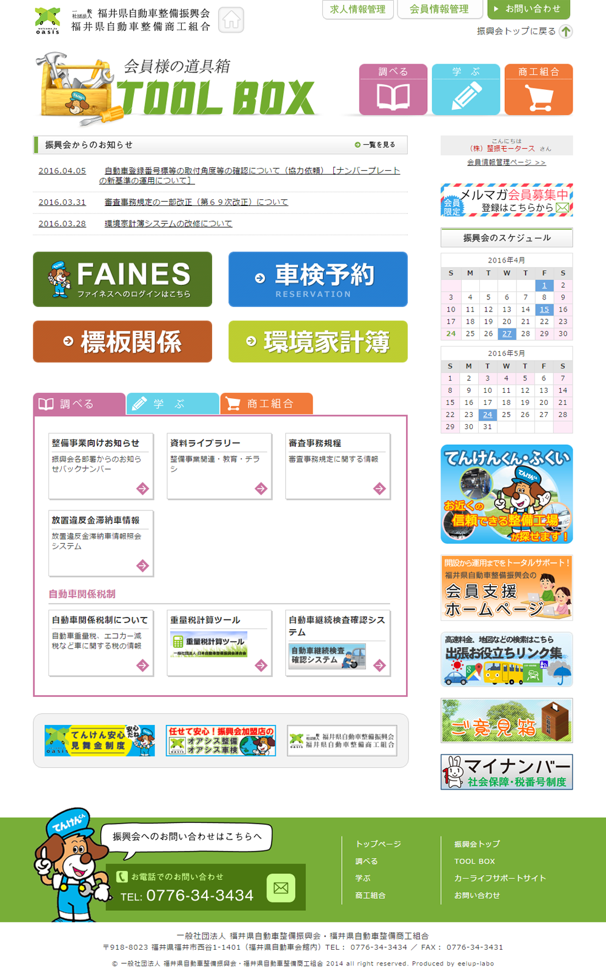Select April 15 on the calendar
The height and width of the screenshot is (980, 606).
[544, 310]
